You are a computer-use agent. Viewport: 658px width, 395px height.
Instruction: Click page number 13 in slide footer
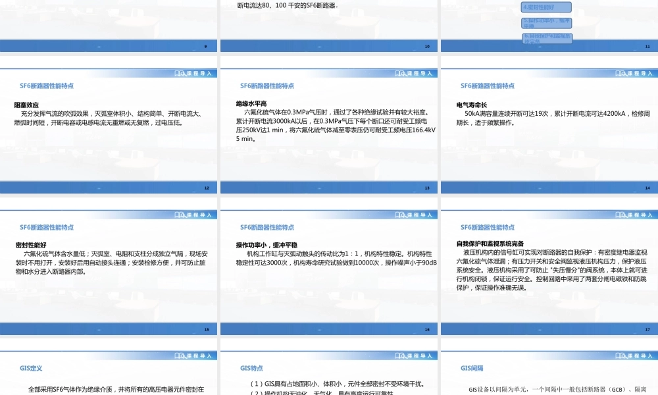tap(427, 188)
